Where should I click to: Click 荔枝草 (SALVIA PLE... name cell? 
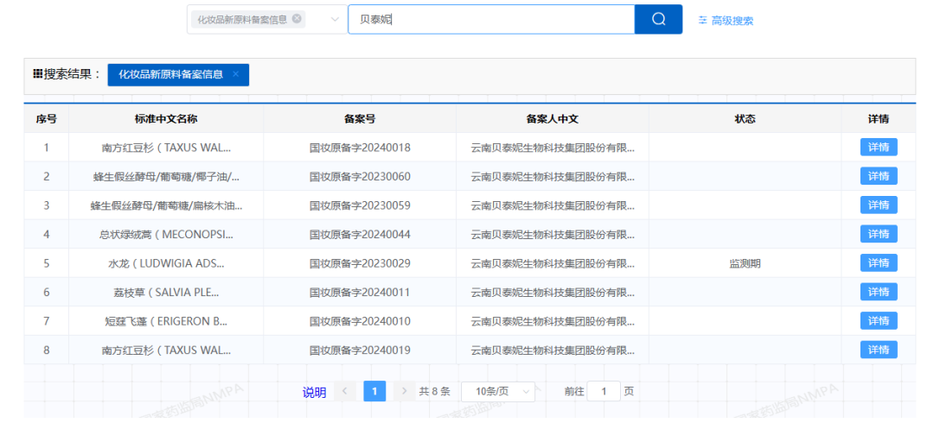[166, 293]
